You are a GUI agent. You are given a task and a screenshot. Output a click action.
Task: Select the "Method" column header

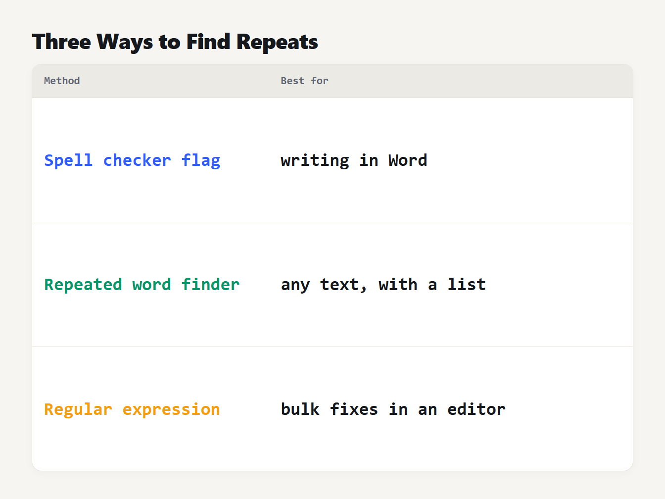62,81
